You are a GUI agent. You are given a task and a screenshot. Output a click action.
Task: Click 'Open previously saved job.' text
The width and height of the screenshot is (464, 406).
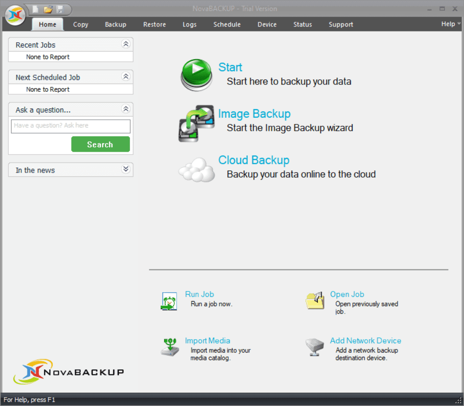coord(367,308)
